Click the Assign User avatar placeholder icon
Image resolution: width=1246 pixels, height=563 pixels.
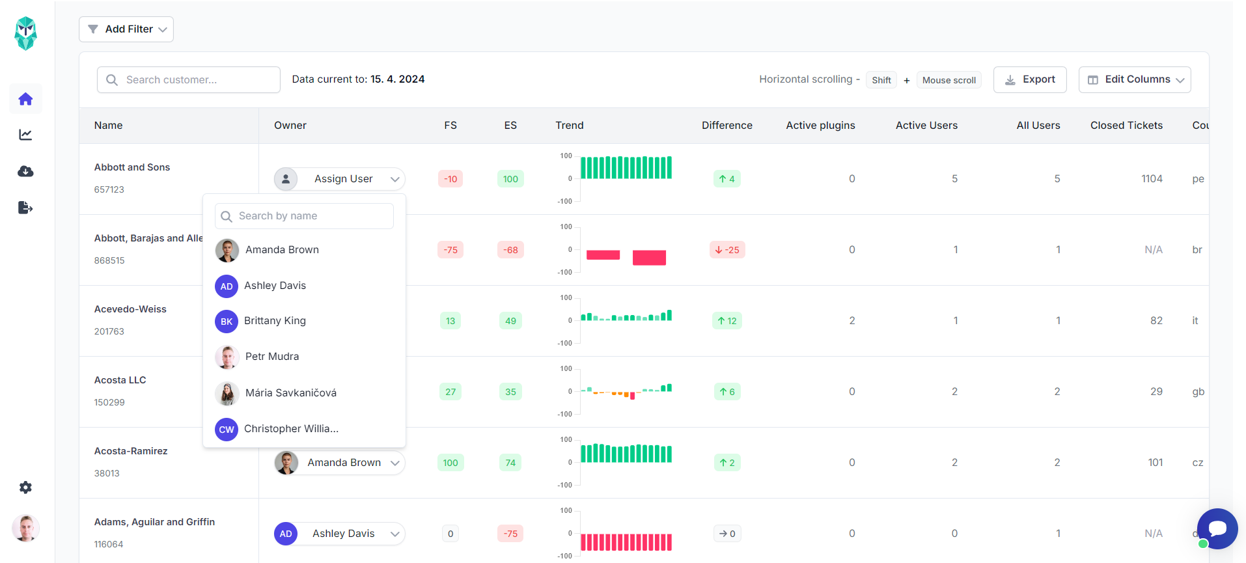[x=286, y=179]
